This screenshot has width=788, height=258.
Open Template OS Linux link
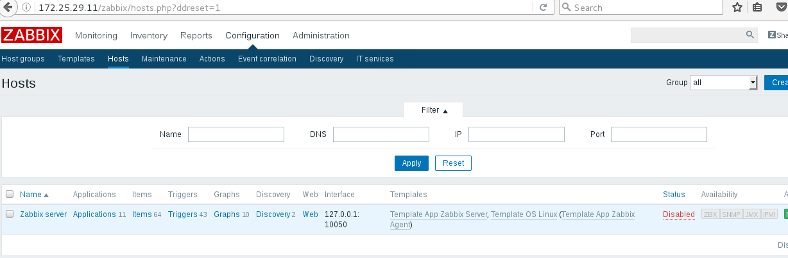pos(524,214)
